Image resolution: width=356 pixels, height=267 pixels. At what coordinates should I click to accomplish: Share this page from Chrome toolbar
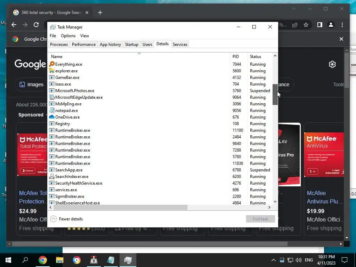[x=295, y=25]
